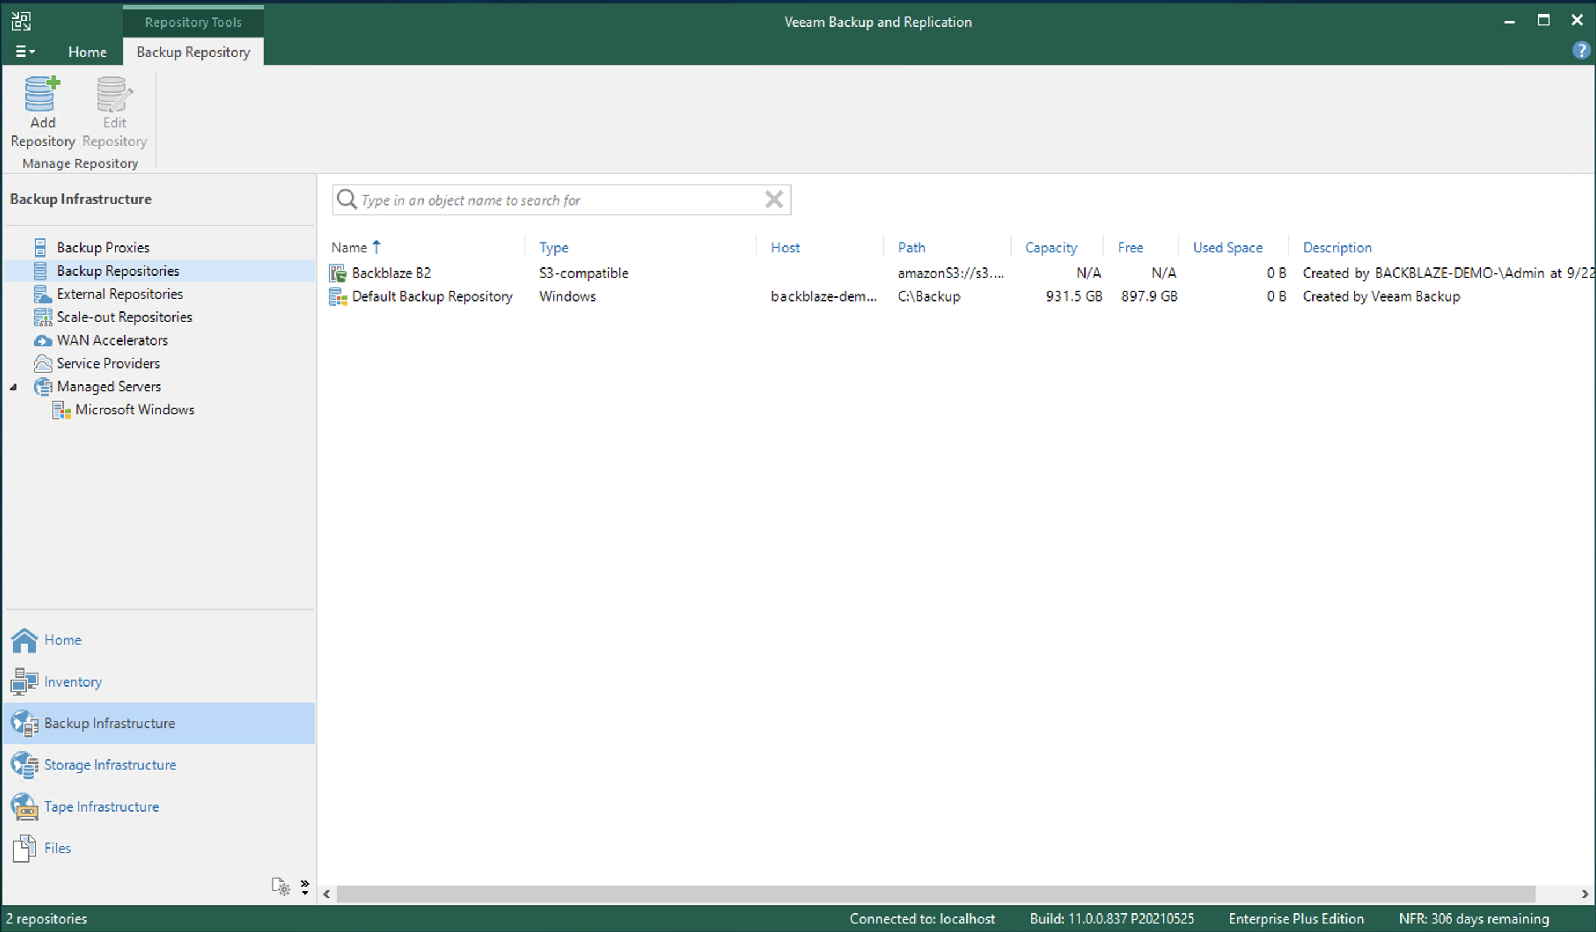This screenshot has width=1596, height=932.
Task: Click the search magnifier icon
Action: (347, 199)
